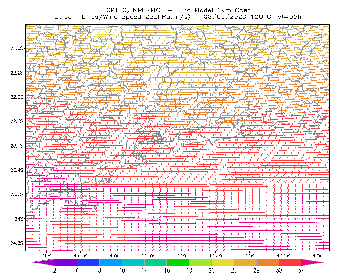
Task: Click colorbar value label 26
Action: (234, 271)
